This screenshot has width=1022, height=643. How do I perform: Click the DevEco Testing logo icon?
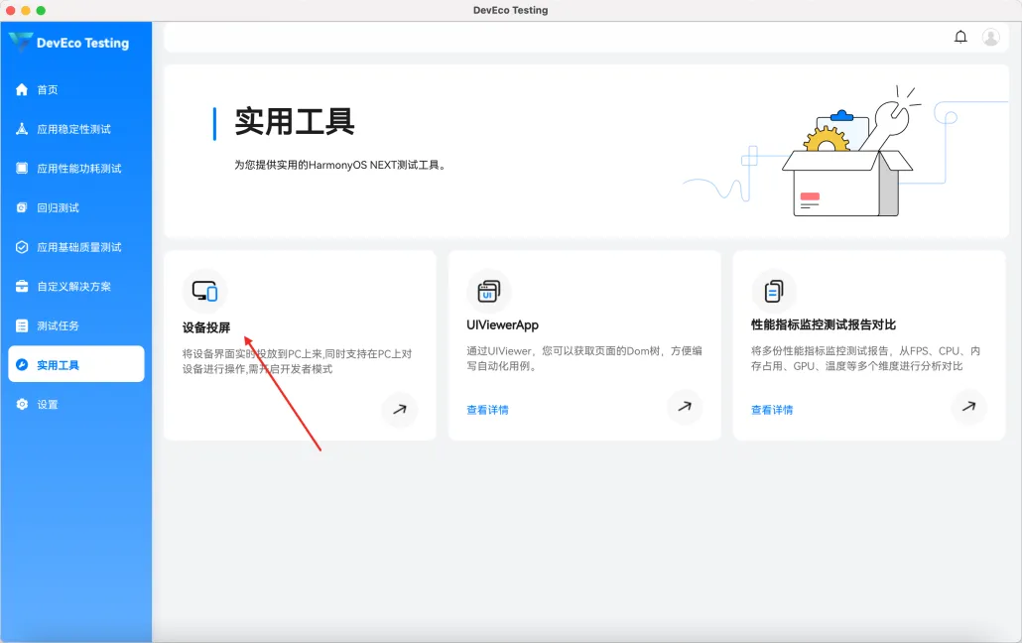coord(20,41)
